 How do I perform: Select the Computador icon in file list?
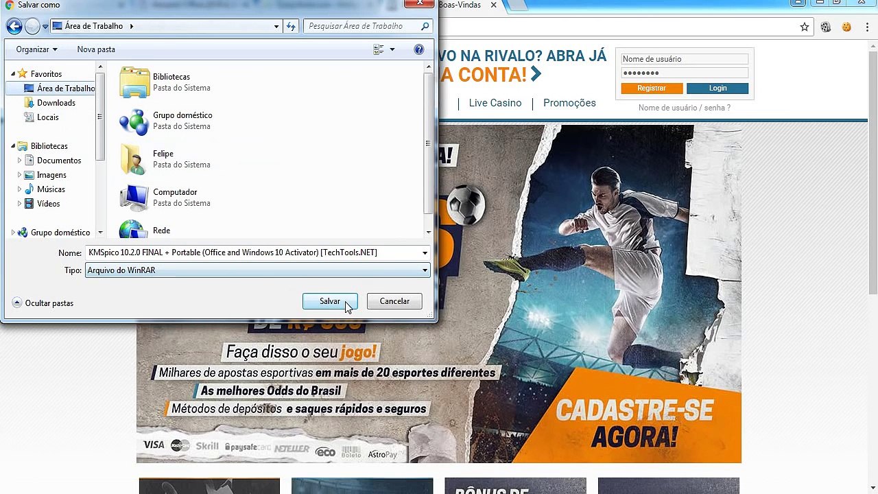(x=134, y=198)
